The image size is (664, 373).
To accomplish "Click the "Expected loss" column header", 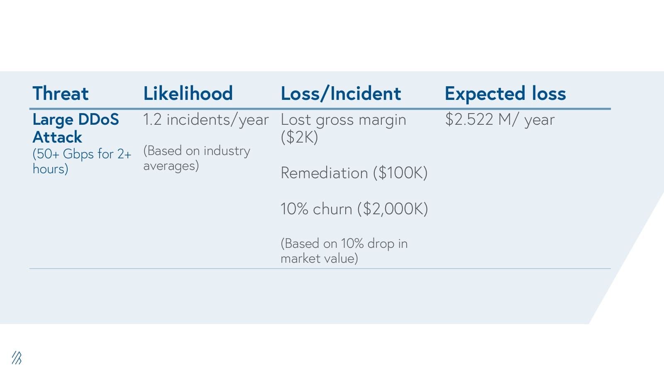I will 505,94.
